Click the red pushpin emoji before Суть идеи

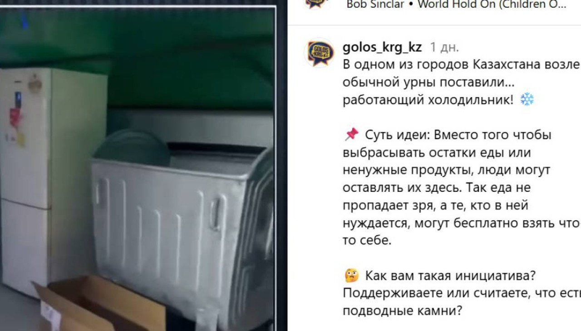(x=351, y=135)
